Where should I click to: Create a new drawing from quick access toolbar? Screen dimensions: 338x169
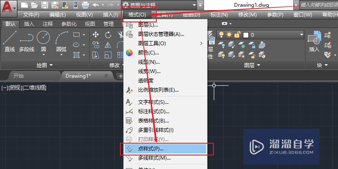24,5
